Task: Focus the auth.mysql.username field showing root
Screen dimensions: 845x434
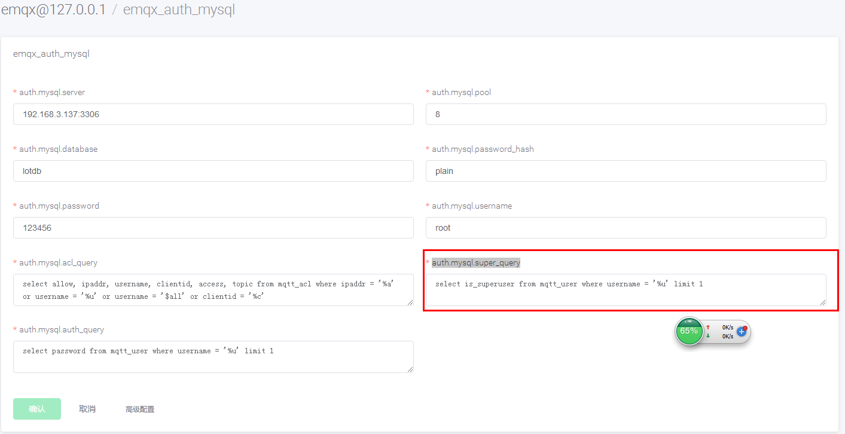Action: click(626, 228)
